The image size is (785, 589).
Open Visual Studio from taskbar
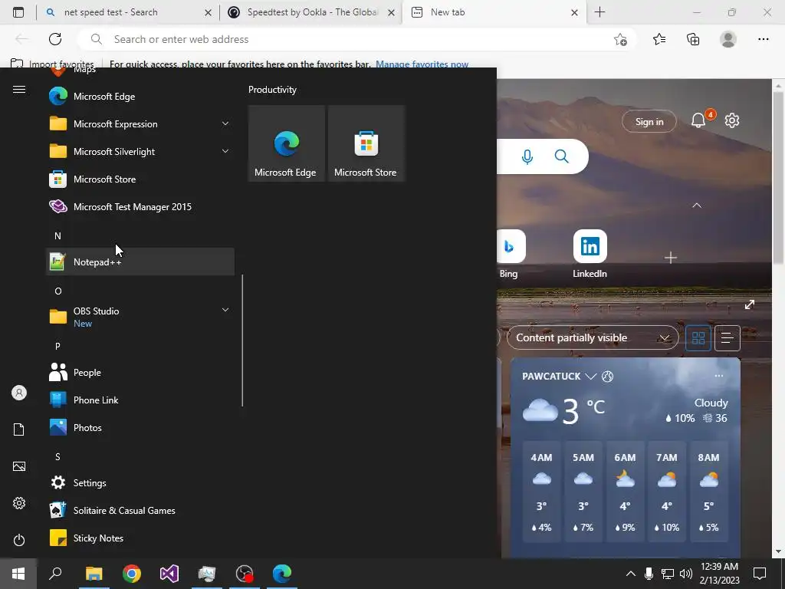click(x=169, y=573)
